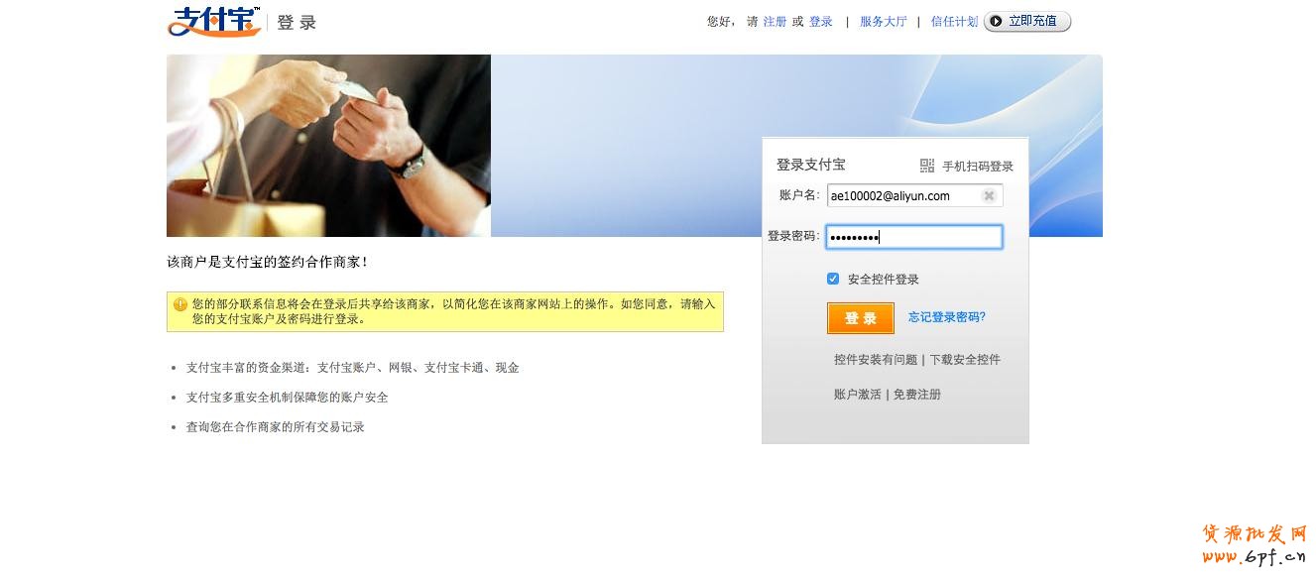The image size is (1316, 578).
Task: Open the 账户激活 link
Action: pos(858,395)
